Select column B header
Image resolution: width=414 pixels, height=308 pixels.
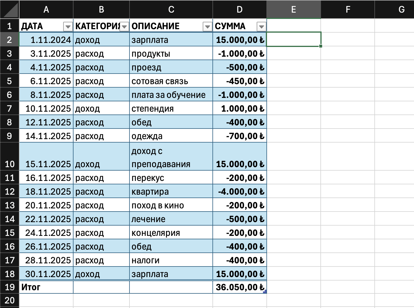[101, 9]
